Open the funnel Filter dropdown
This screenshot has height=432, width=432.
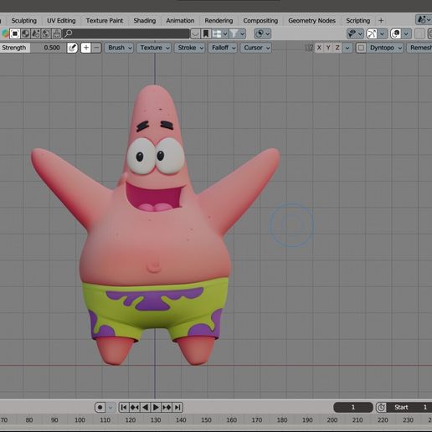pos(237,34)
